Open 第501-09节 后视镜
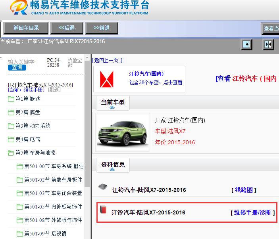Viewport: 279px width, 239px height. [45, 233]
